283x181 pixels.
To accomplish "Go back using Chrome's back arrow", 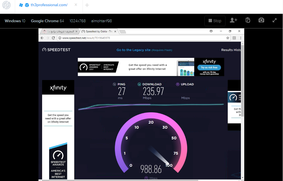I will (x=42, y=38).
